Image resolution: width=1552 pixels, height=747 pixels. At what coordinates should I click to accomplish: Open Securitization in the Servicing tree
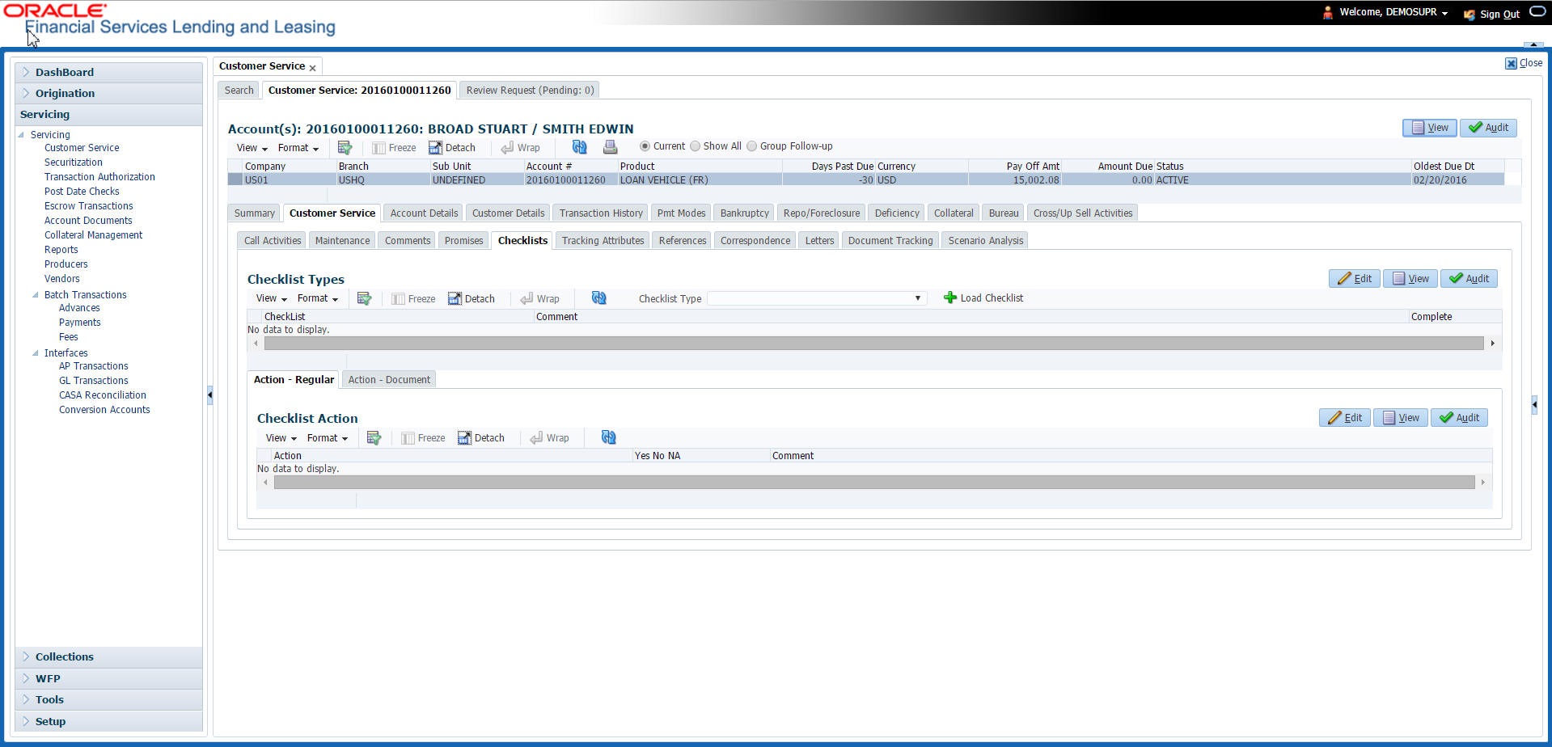click(x=74, y=162)
